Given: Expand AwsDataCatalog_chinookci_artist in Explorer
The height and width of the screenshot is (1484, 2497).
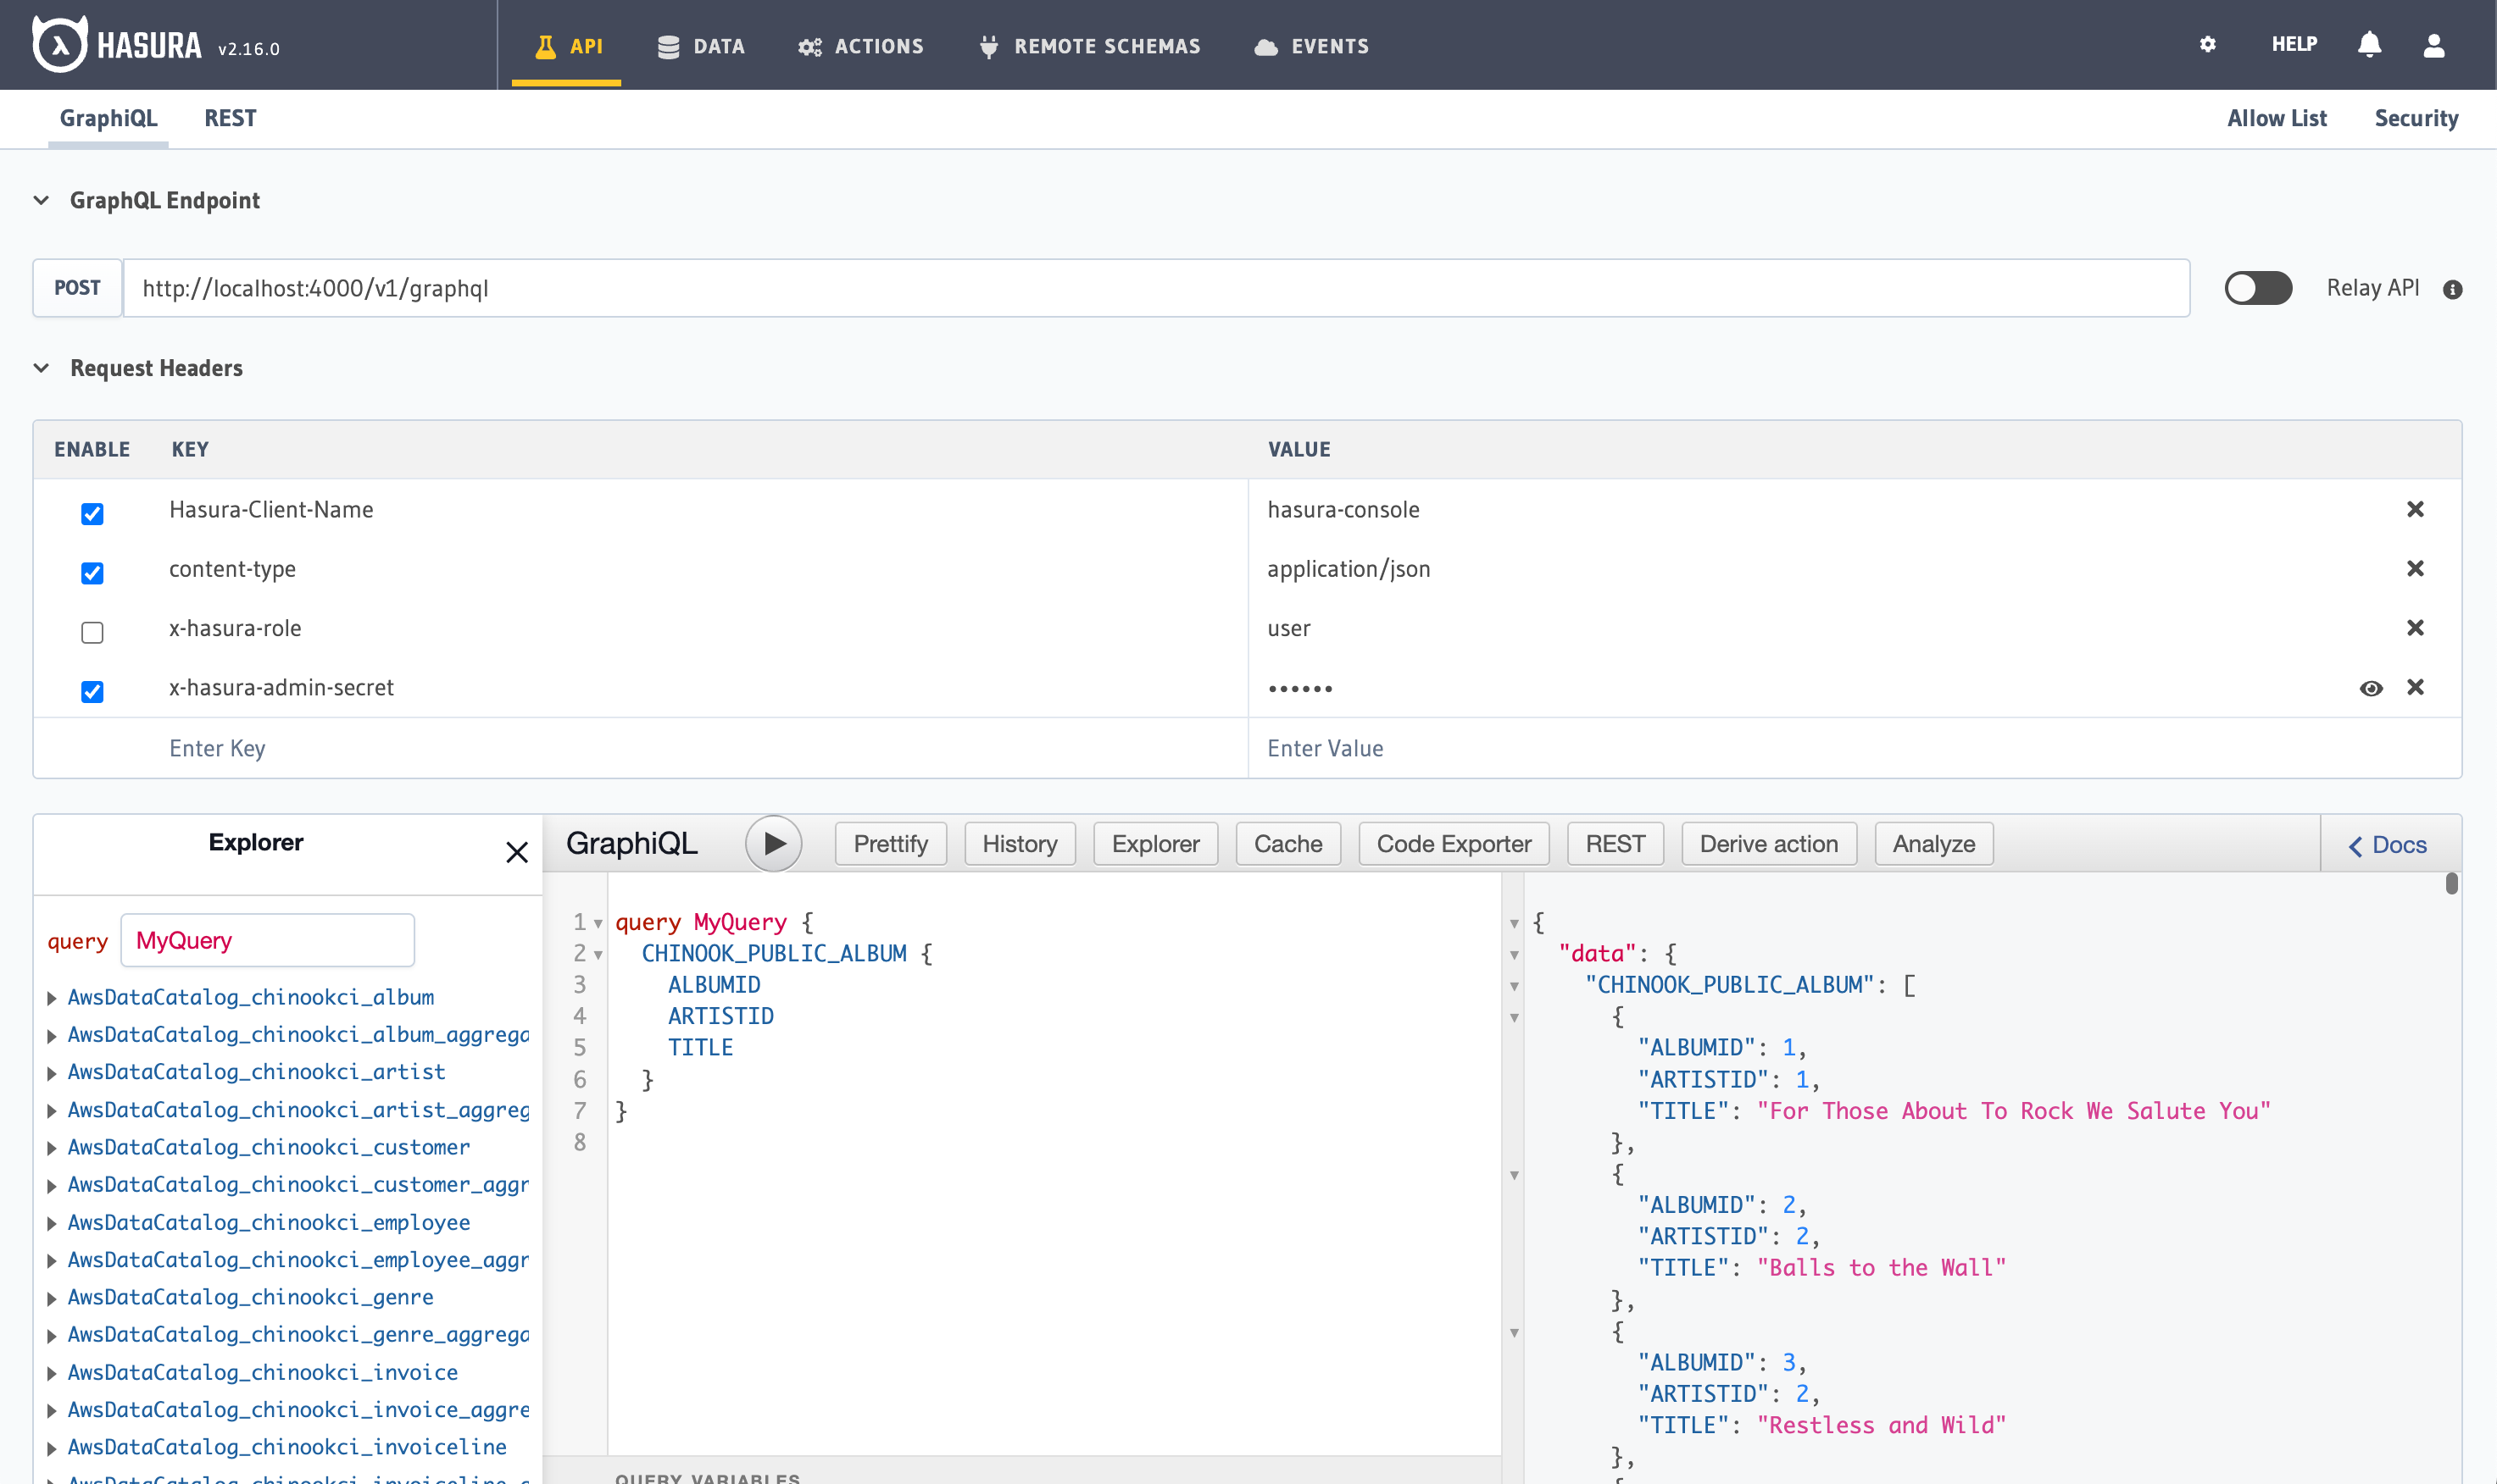Looking at the screenshot, I should 51,1072.
